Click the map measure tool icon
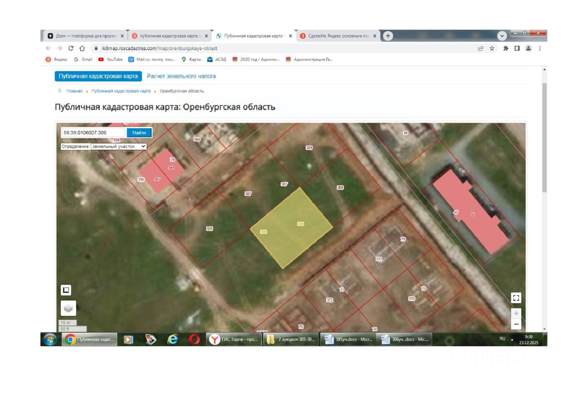The width and height of the screenshot is (586, 414). 66,290
